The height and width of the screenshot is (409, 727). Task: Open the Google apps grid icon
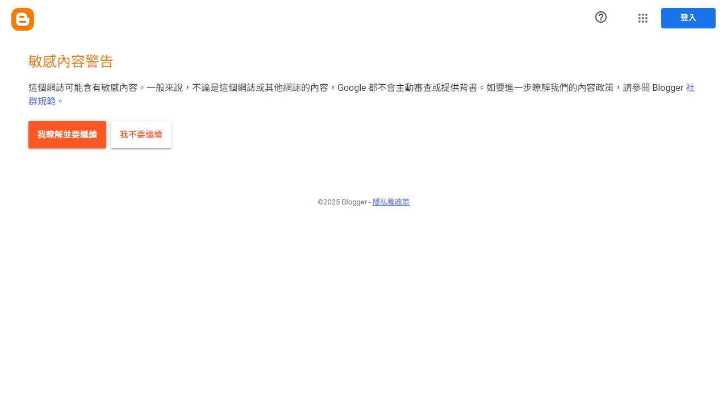(x=643, y=18)
